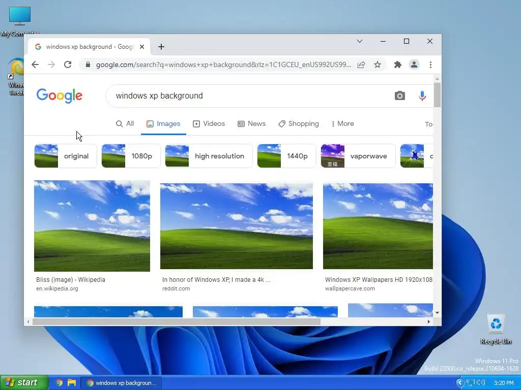Click the address bar URL
Screen dimensions: 521x390
pos(224,64)
